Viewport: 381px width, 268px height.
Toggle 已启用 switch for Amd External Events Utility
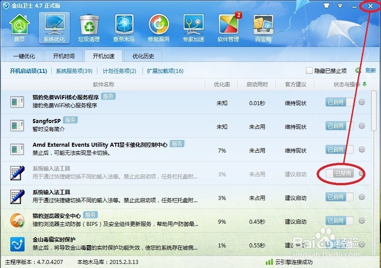339,149
